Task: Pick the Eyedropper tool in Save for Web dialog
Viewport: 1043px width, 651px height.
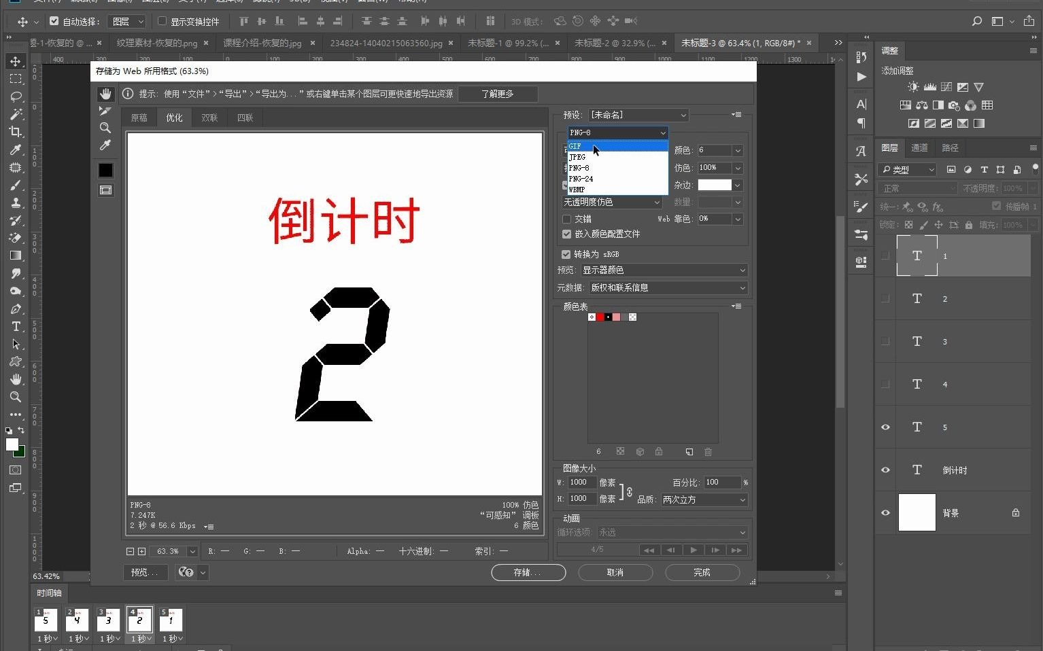Action: coord(105,145)
